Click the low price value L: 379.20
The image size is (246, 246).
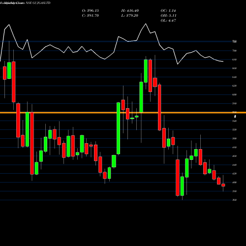coord(130,16)
